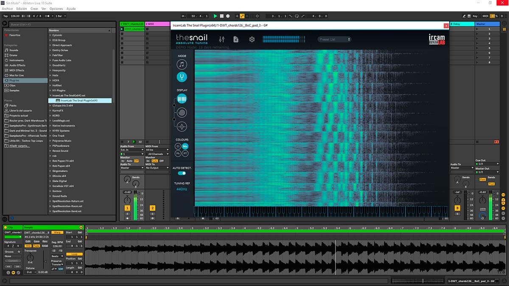Select the Max for Live category

pyautogui.click(x=17, y=75)
